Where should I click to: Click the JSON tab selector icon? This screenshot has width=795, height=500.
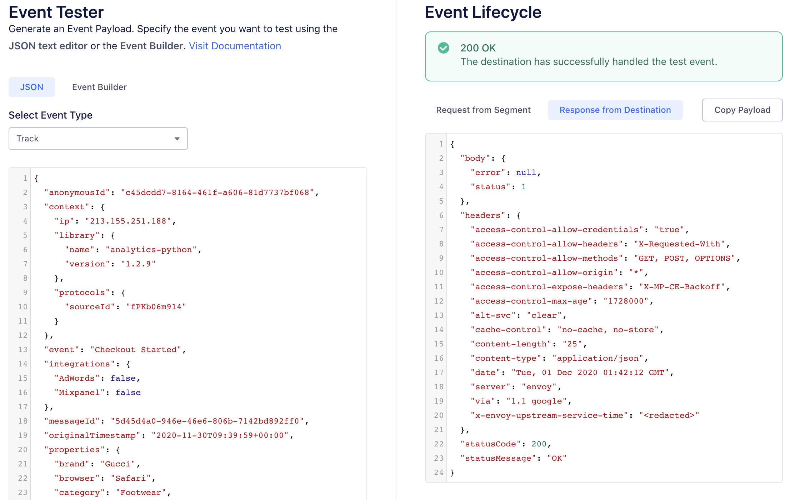[x=32, y=87]
